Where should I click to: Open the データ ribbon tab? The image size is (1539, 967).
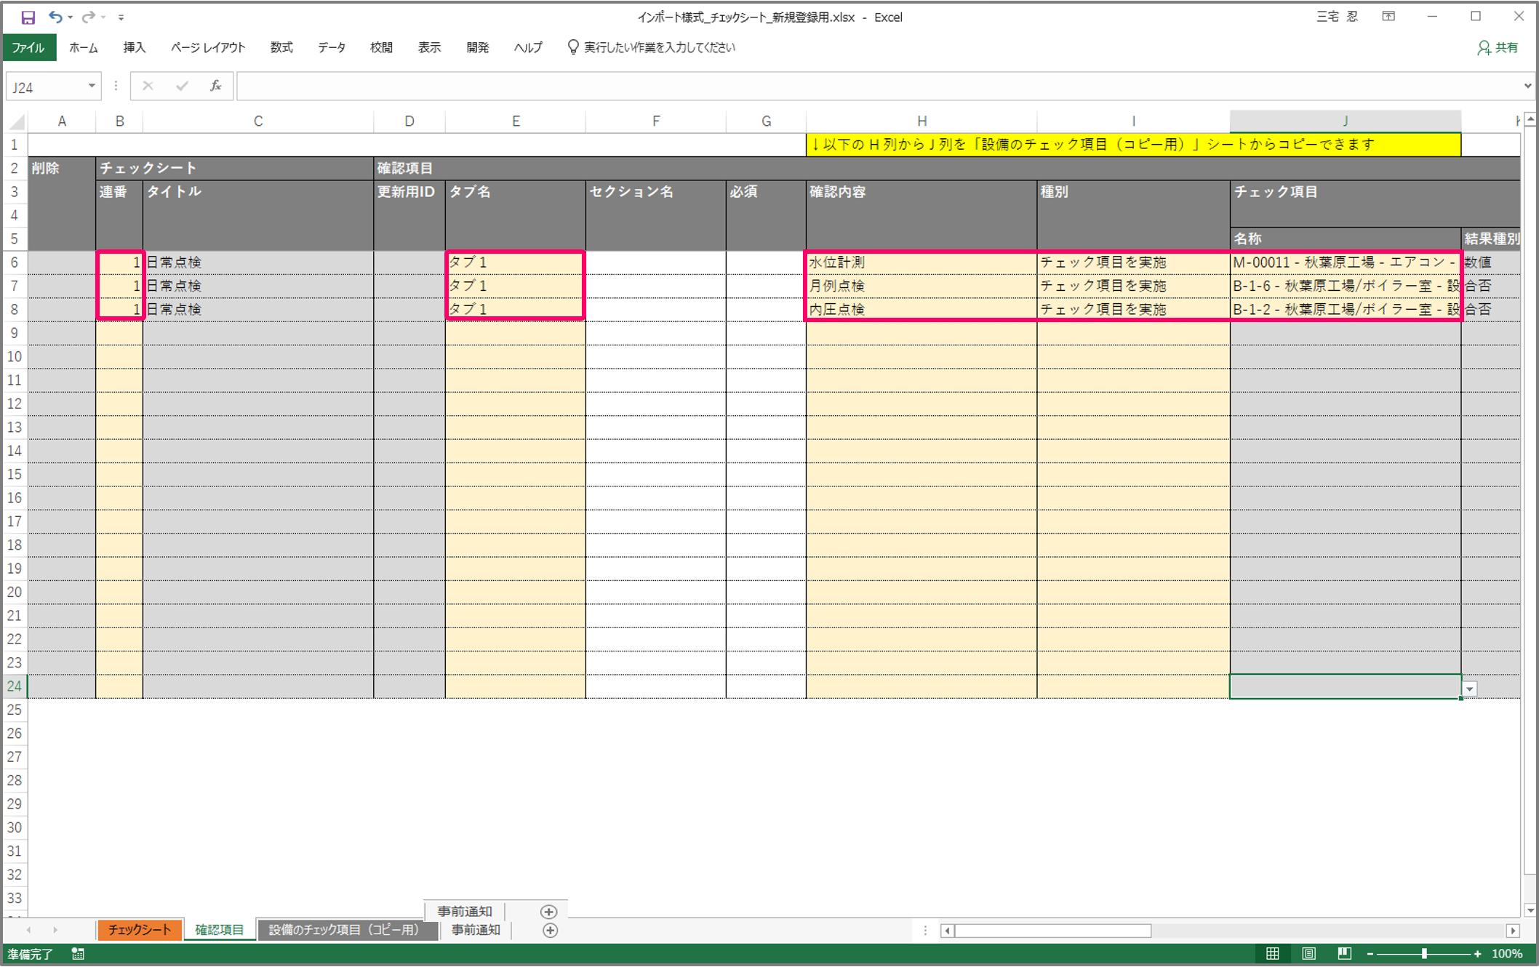click(x=331, y=48)
